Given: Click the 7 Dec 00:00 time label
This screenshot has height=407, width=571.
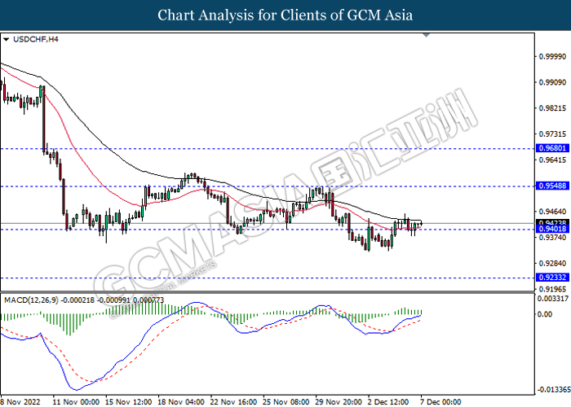Looking at the screenshot, I should (x=440, y=402).
